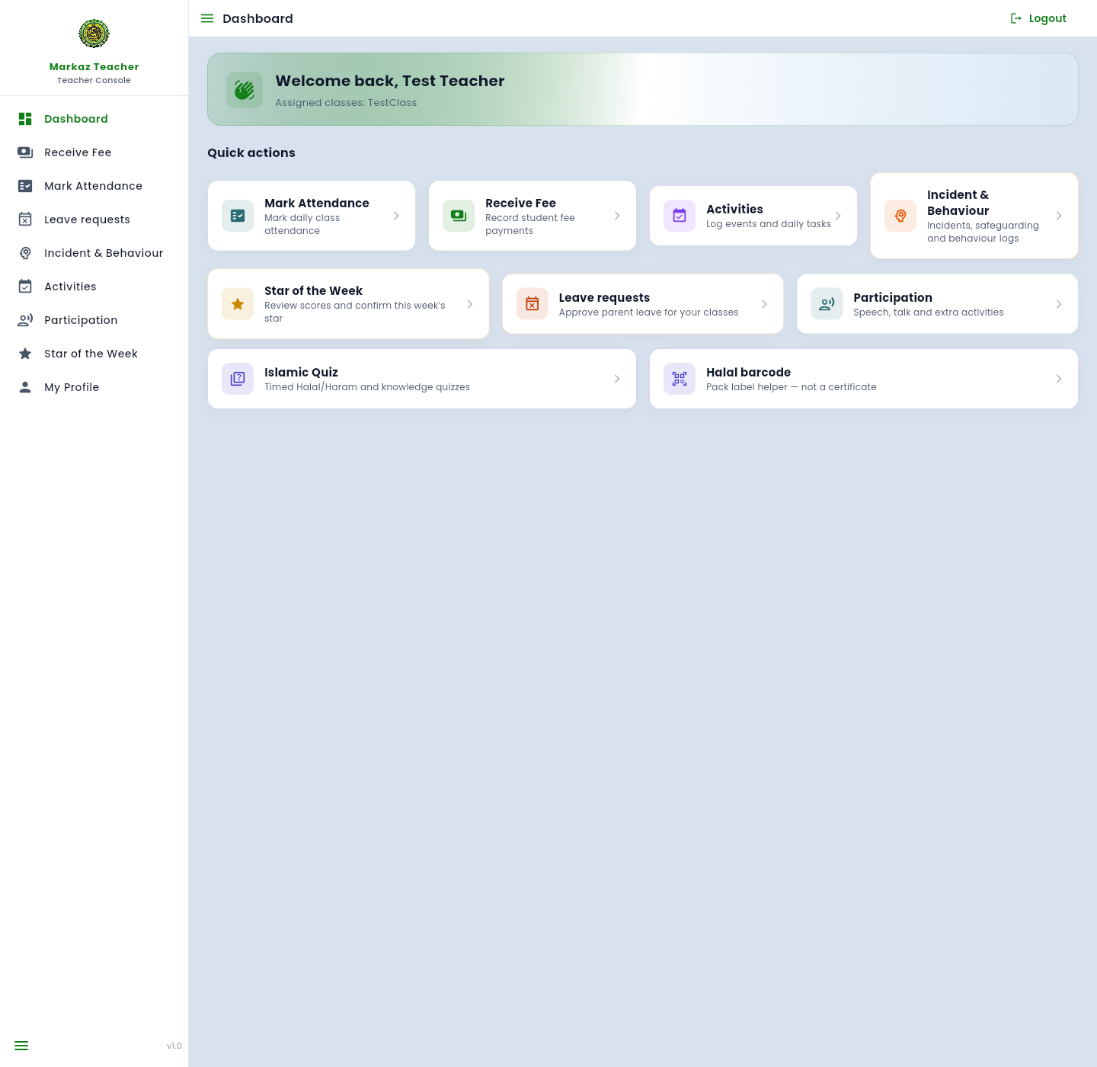Click the Incident & Behaviour head icon in sidebar

(x=25, y=253)
